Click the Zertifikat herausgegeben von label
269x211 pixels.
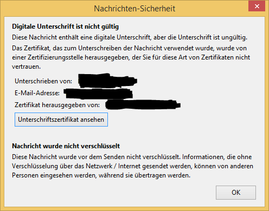(x=57, y=105)
